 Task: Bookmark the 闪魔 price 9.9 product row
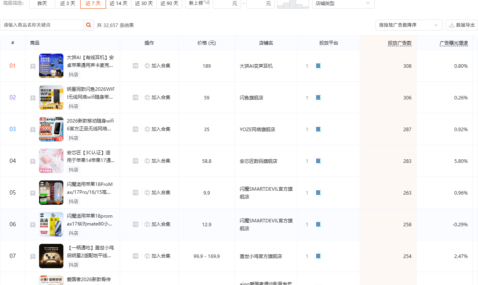tap(33, 193)
